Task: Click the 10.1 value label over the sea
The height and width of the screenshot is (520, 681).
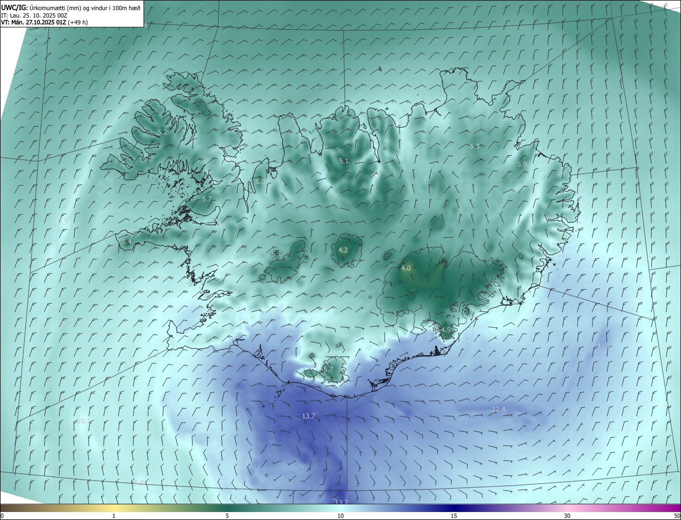Action: point(84,421)
